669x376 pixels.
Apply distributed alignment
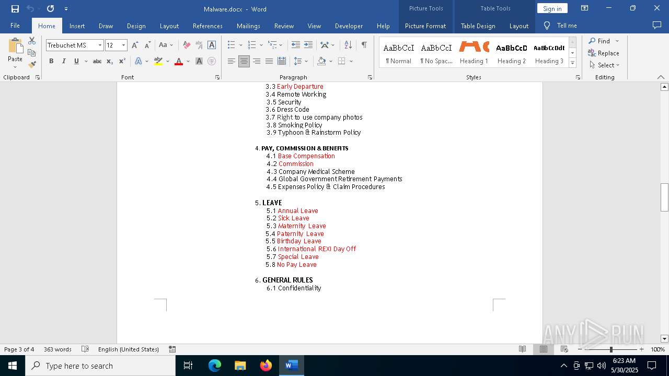[282, 62]
